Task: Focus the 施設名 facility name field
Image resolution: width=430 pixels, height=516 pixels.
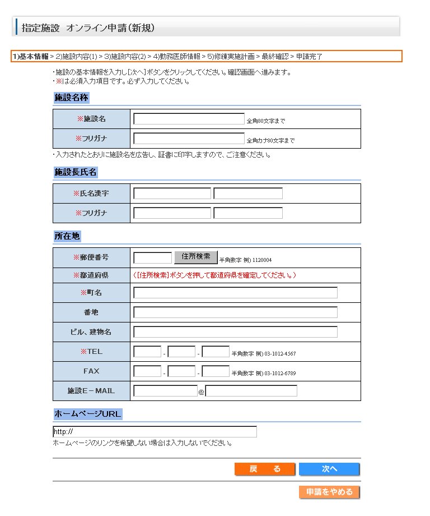Action: (x=189, y=119)
